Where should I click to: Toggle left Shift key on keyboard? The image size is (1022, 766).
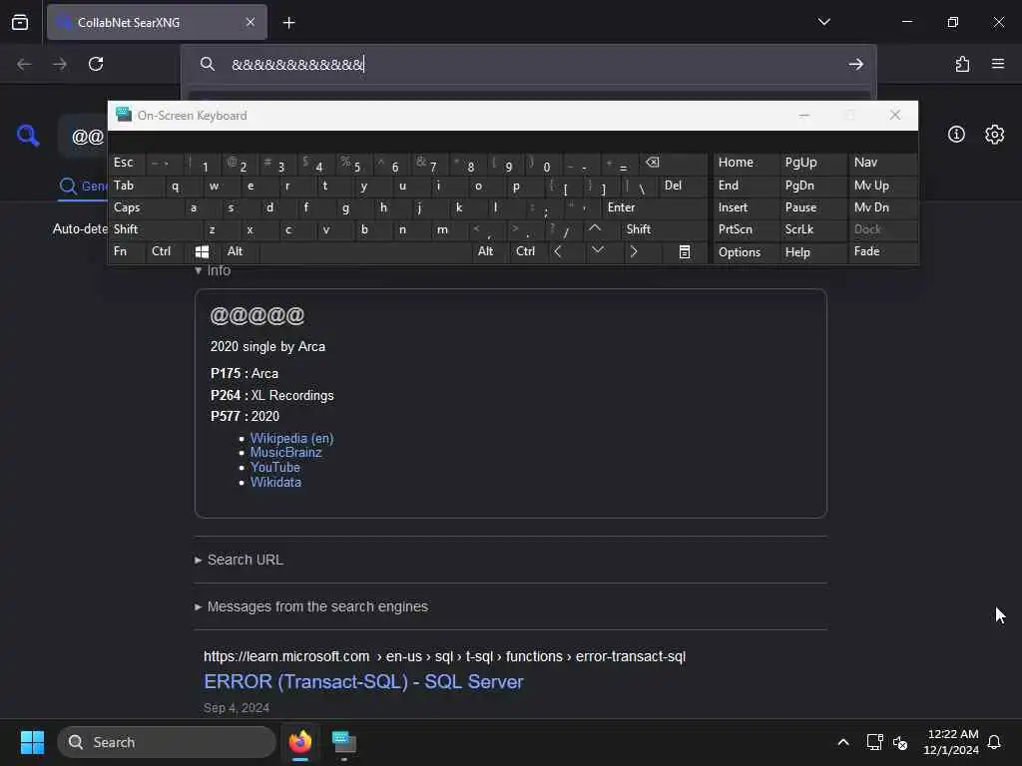point(155,229)
